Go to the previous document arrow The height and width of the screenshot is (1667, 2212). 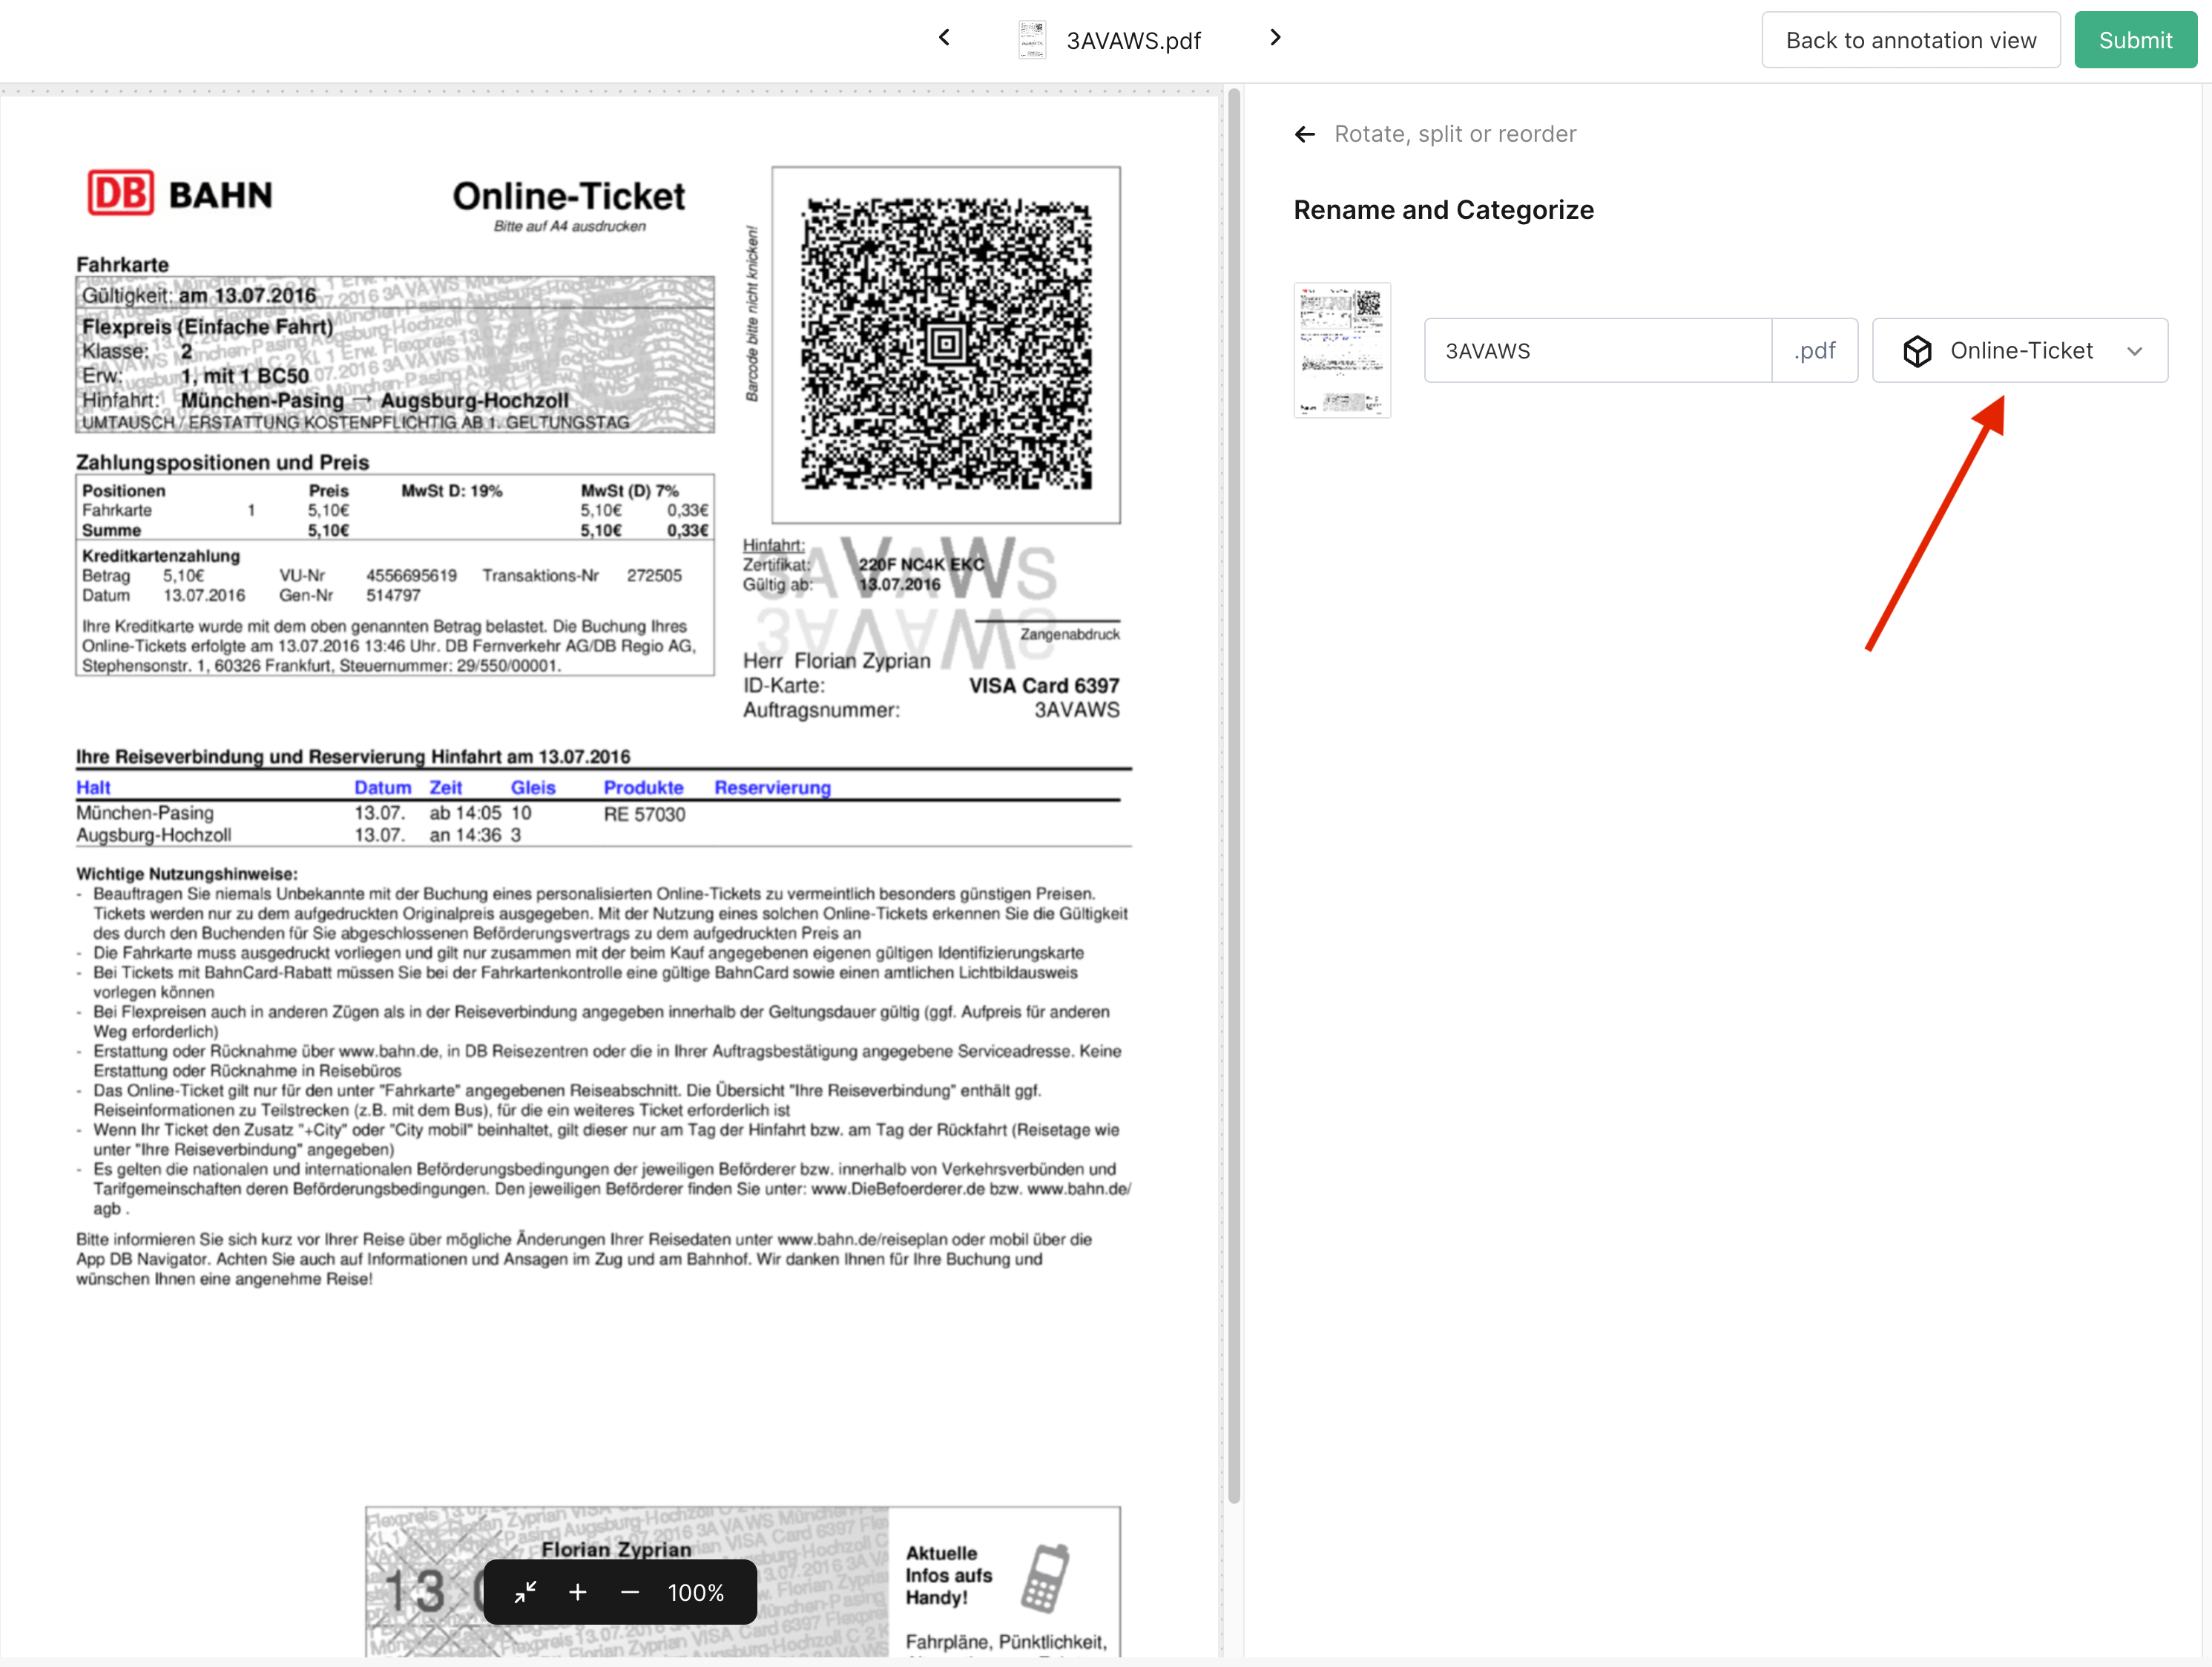[944, 38]
